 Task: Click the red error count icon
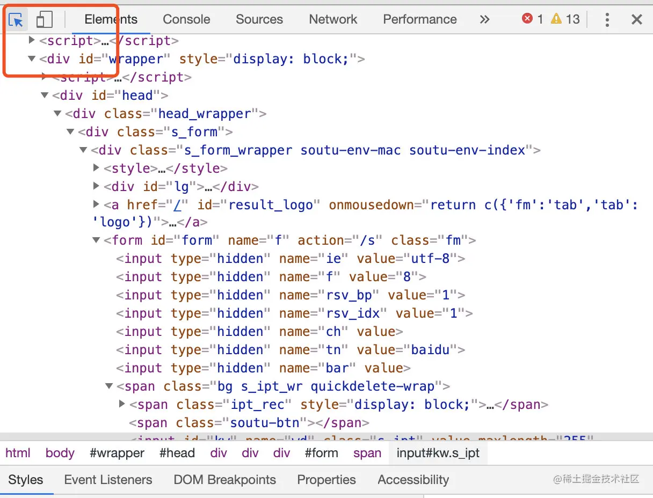point(527,19)
